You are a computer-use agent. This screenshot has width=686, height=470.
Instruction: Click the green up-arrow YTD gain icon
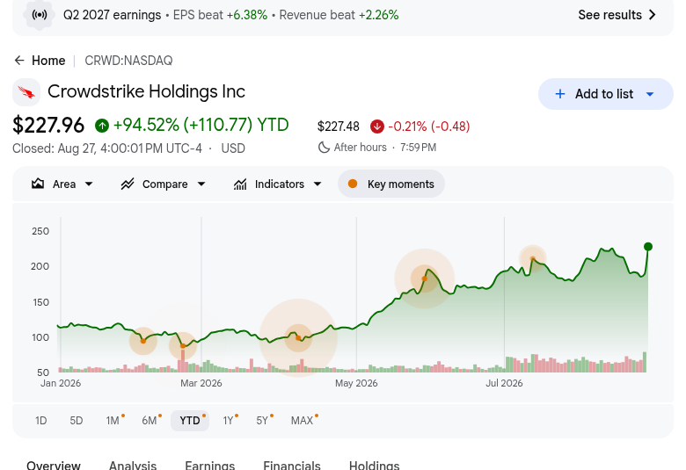pos(102,126)
